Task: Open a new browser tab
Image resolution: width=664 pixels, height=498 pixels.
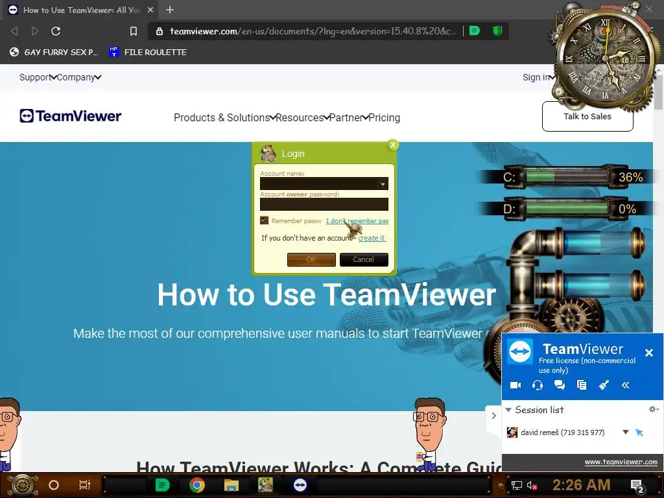Action: pyautogui.click(x=170, y=10)
